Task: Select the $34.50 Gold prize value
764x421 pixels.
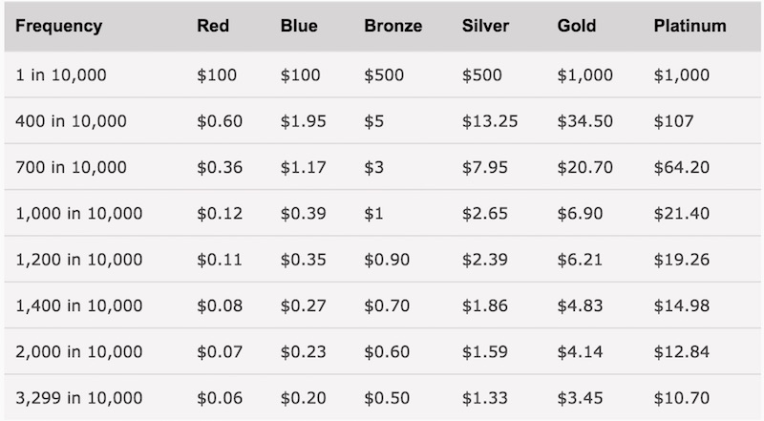Action: tap(584, 121)
